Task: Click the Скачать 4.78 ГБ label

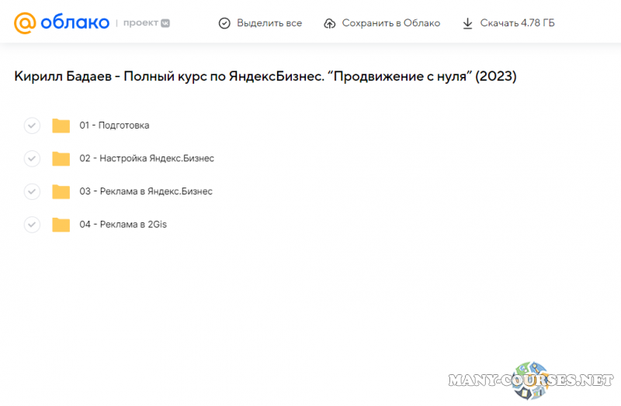Action: coord(517,23)
